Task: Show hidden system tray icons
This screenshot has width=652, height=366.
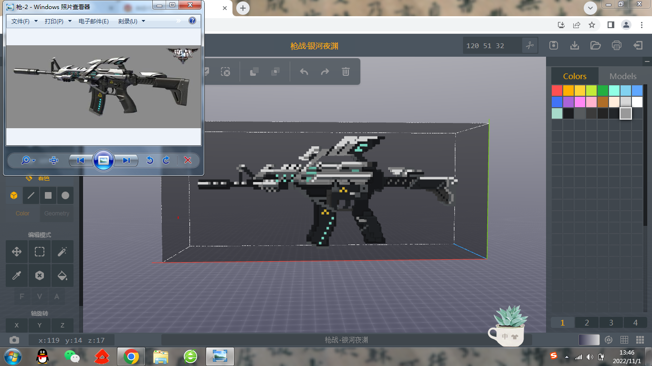Action: tap(567, 356)
